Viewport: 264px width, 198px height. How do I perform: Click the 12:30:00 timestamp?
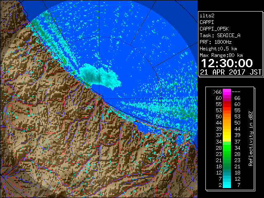[x=227, y=63]
